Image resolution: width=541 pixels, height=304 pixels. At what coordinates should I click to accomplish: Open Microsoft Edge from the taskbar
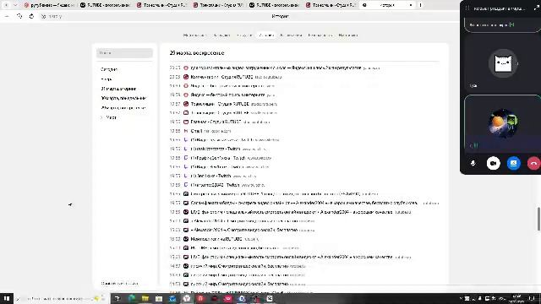coord(132,298)
